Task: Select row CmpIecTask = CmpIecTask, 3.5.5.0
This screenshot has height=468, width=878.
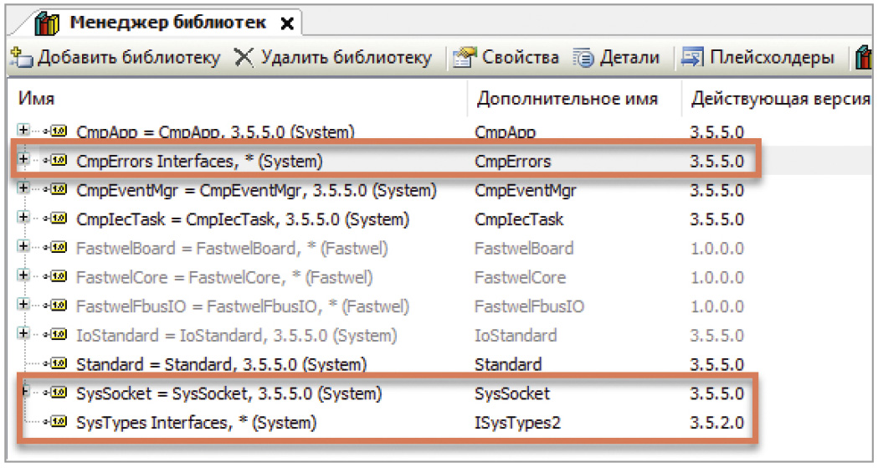Action: pyautogui.click(x=243, y=219)
